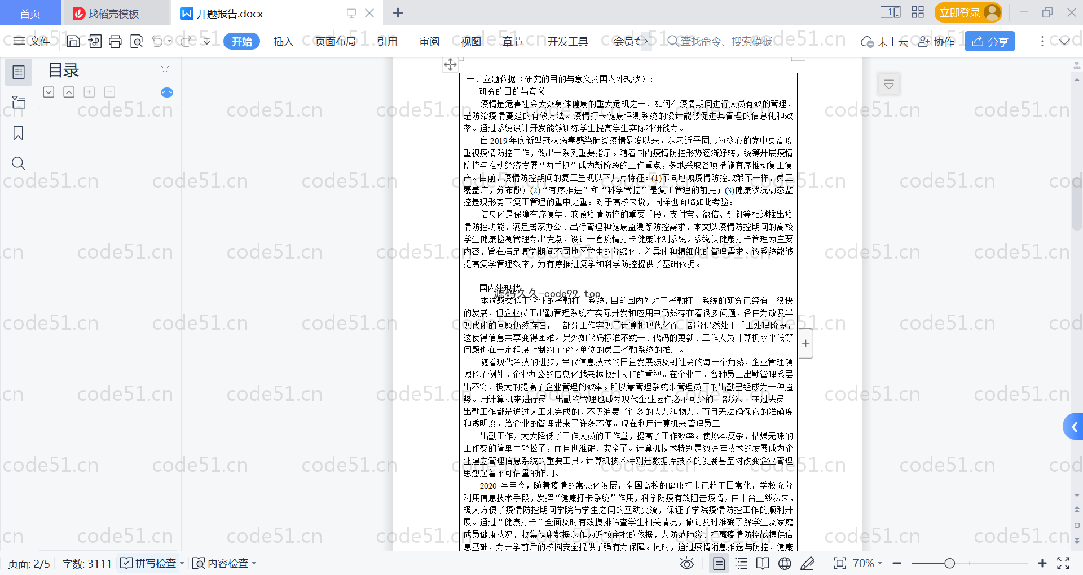Redo the last action

[x=187, y=41]
